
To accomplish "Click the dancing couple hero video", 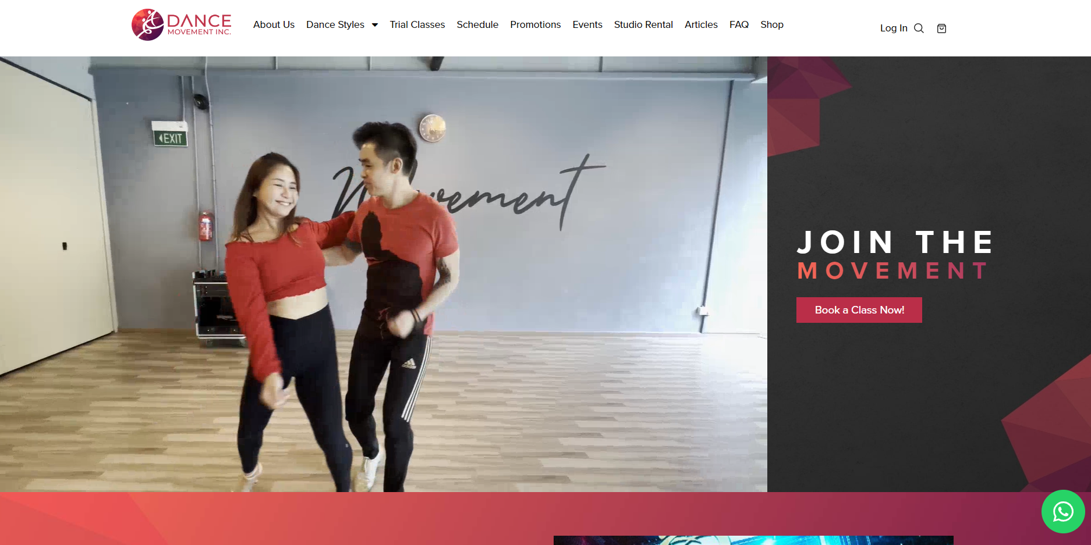I will (384, 274).
